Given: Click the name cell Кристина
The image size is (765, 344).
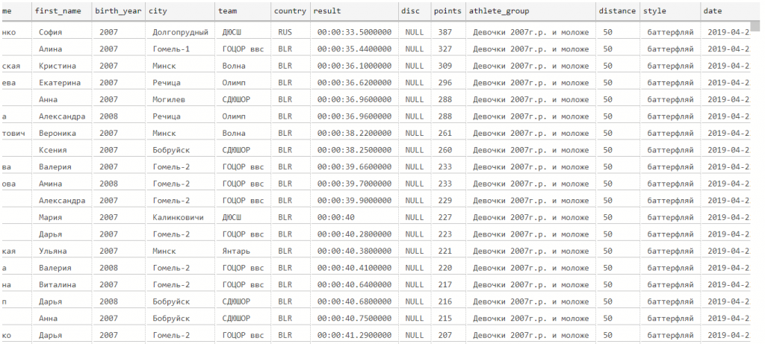Looking at the screenshot, I should pyautogui.click(x=58, y=66).
